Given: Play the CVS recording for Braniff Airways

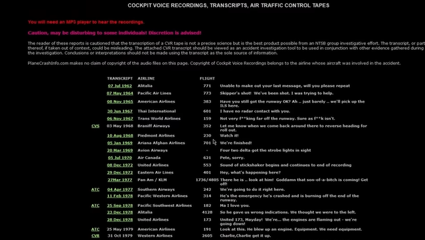Looking at the screenshot, I should 96,126.
